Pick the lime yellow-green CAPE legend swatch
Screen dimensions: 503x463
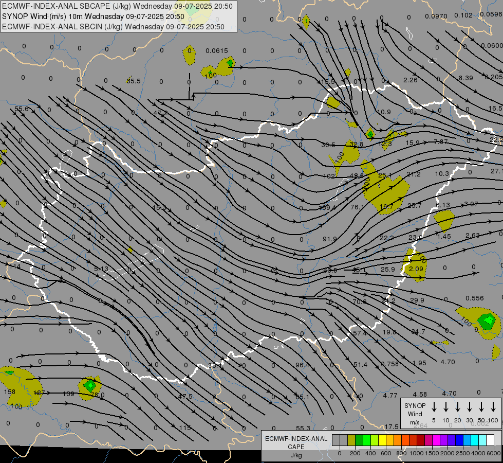pyautogui.click(x=375, y=440)
